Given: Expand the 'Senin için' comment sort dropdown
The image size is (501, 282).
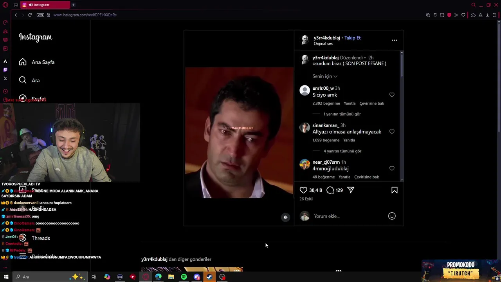Looking at the screenshot, I should pyautogui.click(x=325, y=76).
